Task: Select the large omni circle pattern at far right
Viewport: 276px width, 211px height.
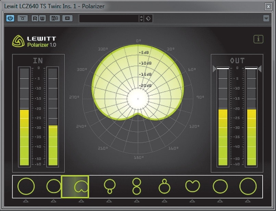Action: tap(248, 186)
